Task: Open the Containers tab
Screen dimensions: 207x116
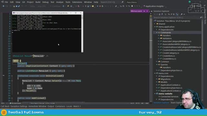Action: (x=60, y=106)
